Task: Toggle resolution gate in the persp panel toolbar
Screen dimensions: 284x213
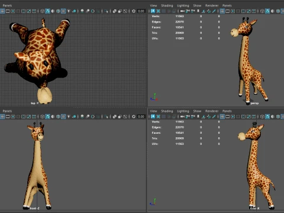Action: pyautogui.click(x=233, y=11)
